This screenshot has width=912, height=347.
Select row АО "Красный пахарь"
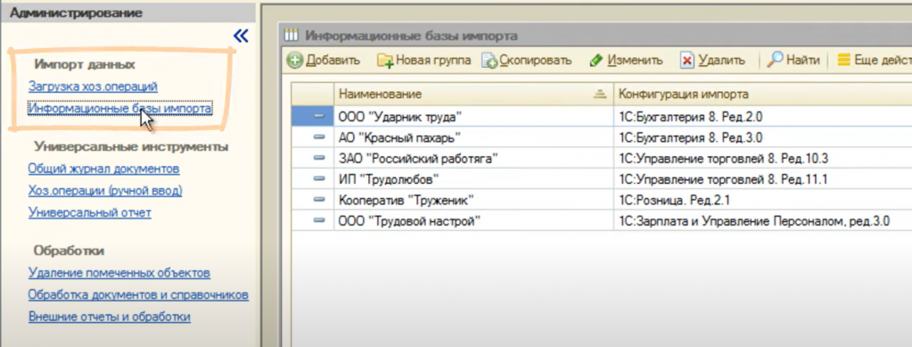click(602, 137)
